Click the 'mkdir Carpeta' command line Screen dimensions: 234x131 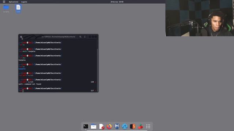[29, 51]
